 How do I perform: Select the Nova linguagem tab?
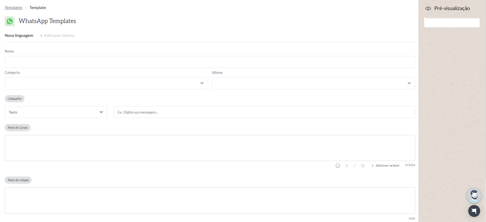(19, 36)
